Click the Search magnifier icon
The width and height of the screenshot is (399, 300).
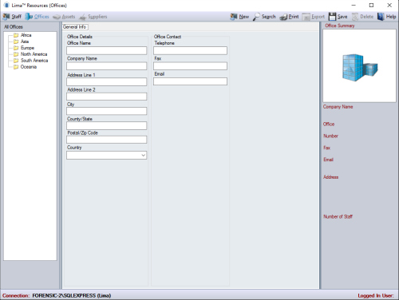point(256,17)
